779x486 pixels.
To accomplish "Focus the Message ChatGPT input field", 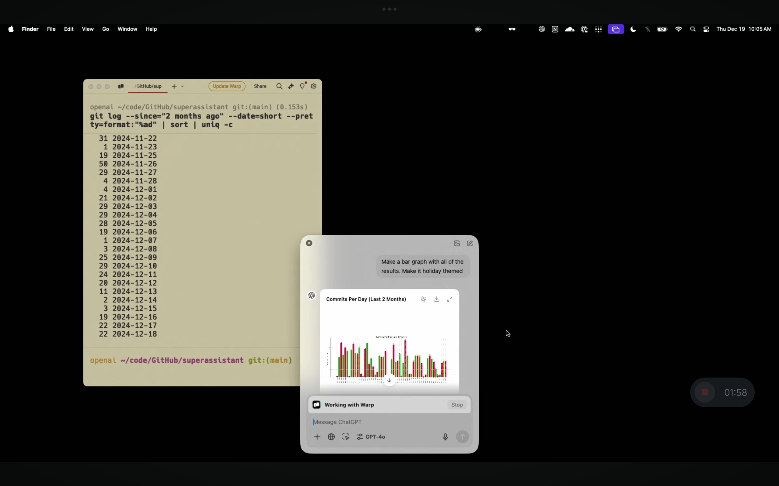I will (x=389, y=422).
